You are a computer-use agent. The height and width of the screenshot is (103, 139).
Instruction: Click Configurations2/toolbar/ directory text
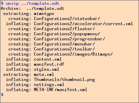point(64,49)
